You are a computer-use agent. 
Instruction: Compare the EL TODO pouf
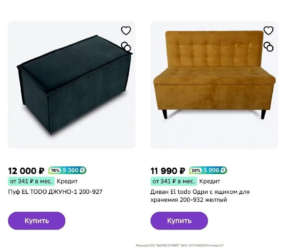[126, 47]
